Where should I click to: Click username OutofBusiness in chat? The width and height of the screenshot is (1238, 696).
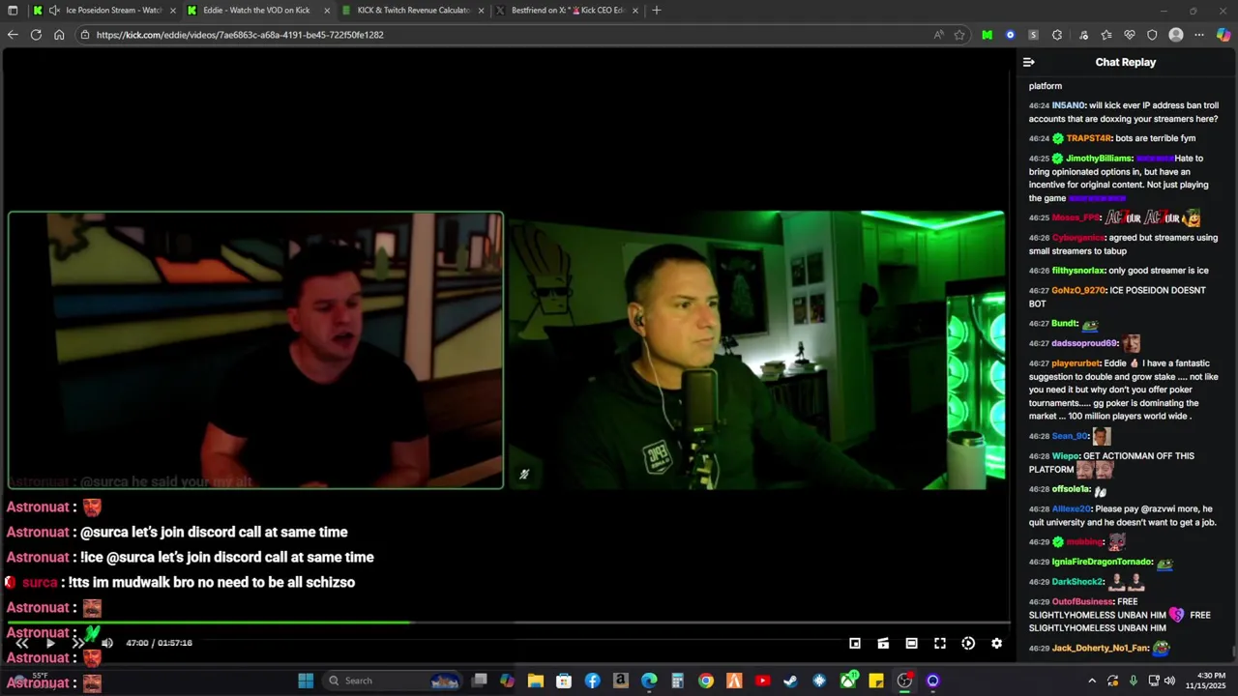pyautogui.click(x=1082, y=601)
